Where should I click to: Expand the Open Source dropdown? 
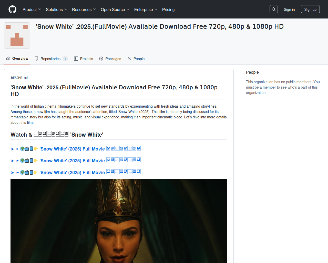coord(115,10)
